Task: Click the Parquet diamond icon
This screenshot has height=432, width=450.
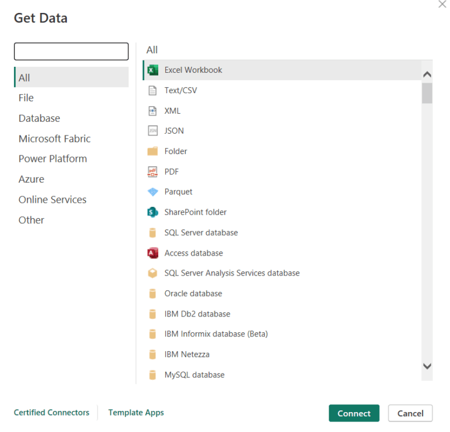Action: tap(153, 192)
